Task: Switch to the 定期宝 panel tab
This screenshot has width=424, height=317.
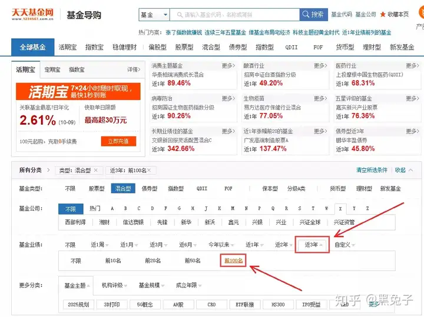Action: [x=52, y=69]
